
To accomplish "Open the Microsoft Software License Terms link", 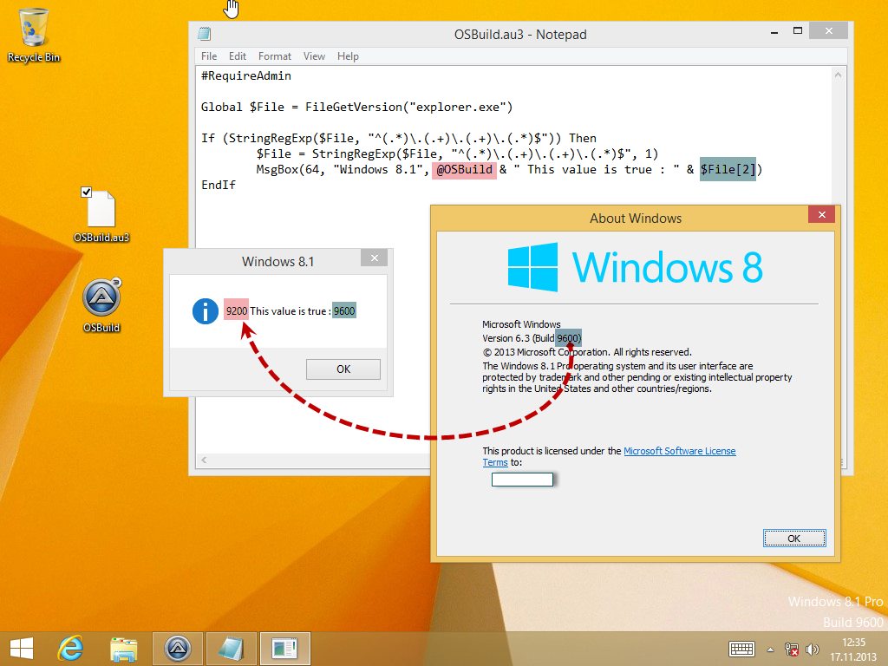I will 680,451.
